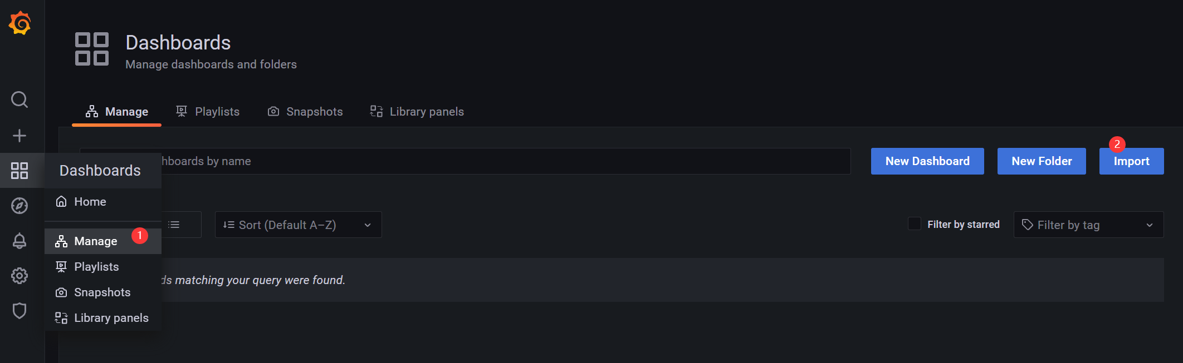Open the Explore compass icon
Viewport: 1183px width, 363px height.
pos(19,206)
